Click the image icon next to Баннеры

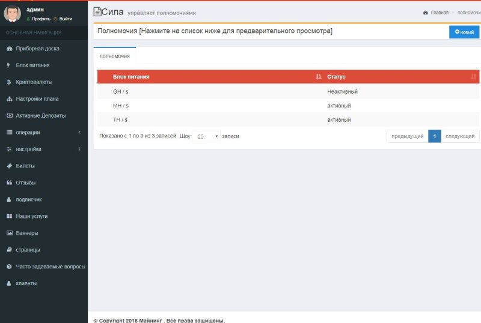coord(9,233)
